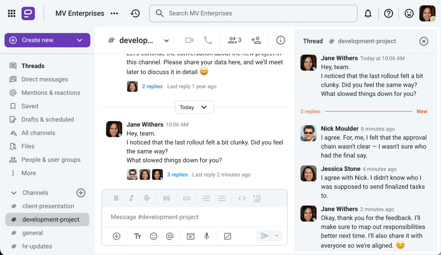
Task: Close the thread panel
Action: click(423, 41)
